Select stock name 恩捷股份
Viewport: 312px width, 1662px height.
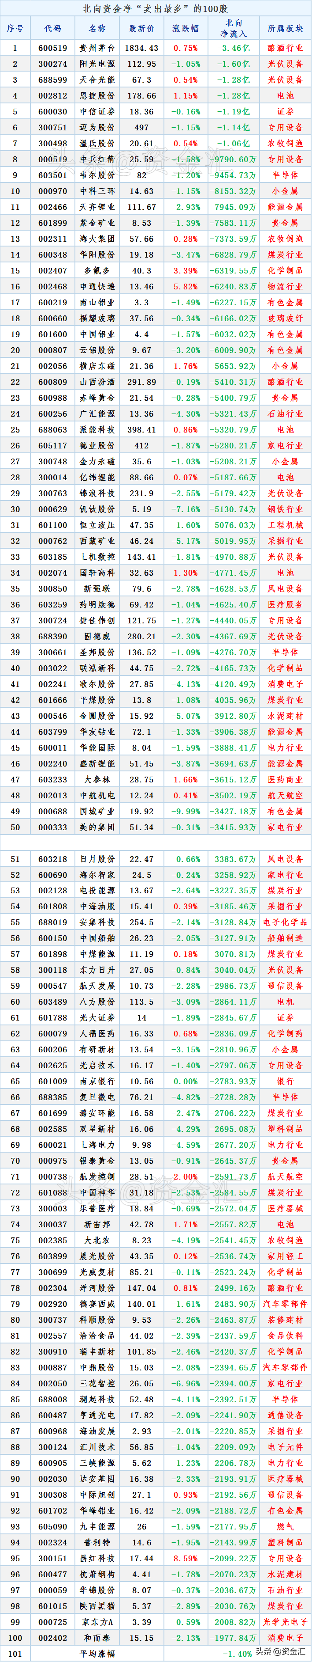click(97, 95)
